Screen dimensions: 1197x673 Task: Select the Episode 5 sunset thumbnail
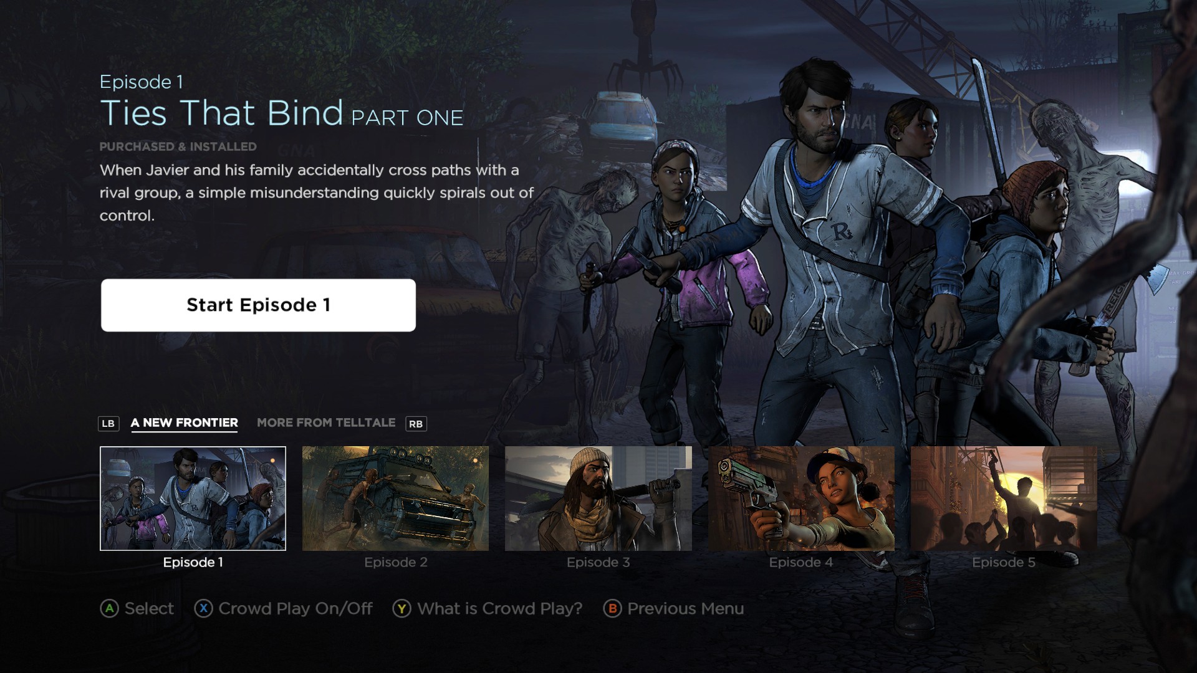[1004, 499]
